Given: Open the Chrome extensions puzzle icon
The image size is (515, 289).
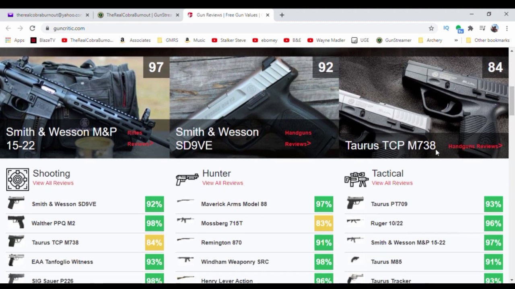Looking at the screenshot, I should [x=470, y=28].
